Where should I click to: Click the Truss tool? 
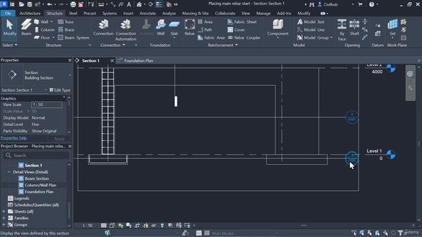tap(66, 22)
